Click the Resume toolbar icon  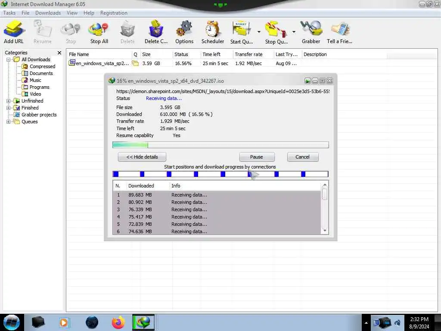tap(43, 32)
